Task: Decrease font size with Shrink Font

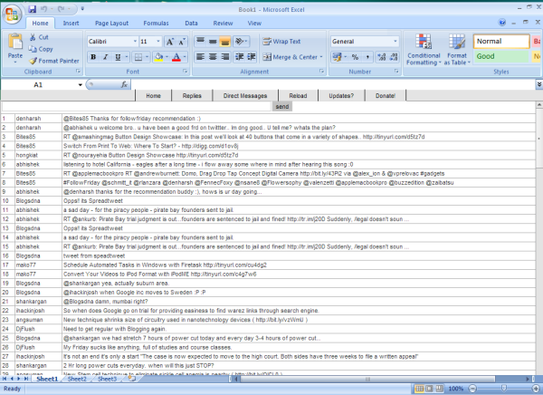Action: [x=182, y=42]
